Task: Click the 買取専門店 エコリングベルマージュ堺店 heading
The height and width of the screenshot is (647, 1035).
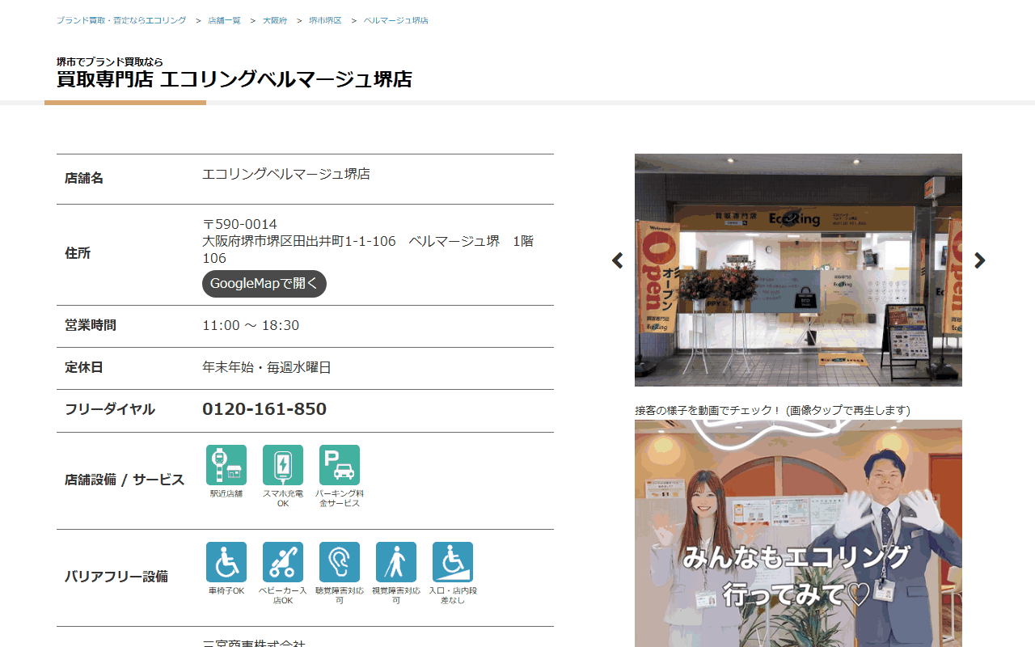Action: tap(234, 79)
